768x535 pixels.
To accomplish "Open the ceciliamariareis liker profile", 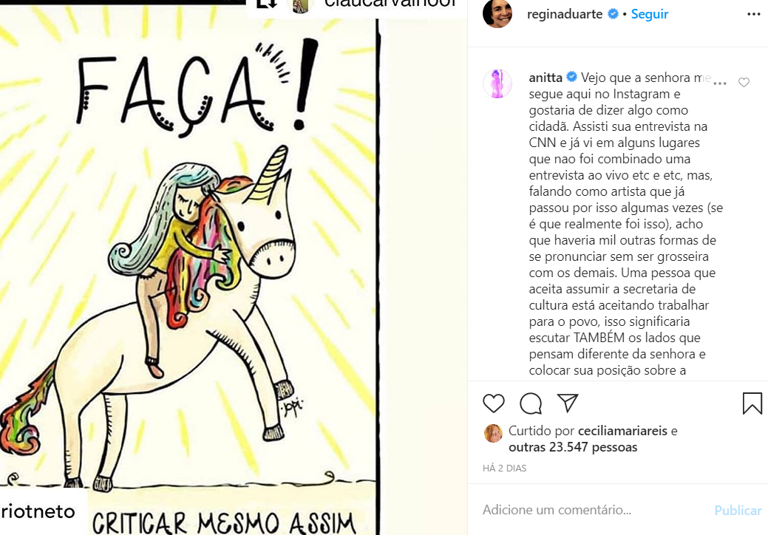I will [622, 431].
